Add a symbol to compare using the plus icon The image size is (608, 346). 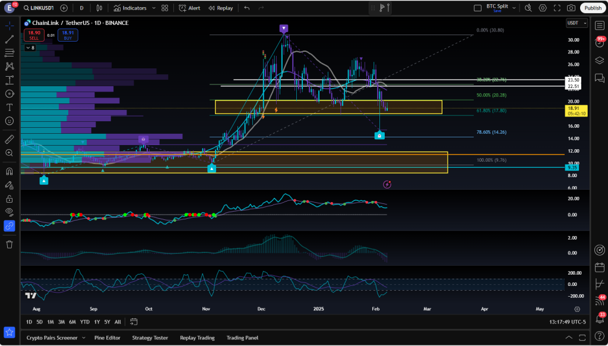click(64, 8)
